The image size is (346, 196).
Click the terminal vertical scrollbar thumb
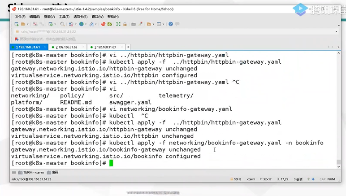coord(338,162)
